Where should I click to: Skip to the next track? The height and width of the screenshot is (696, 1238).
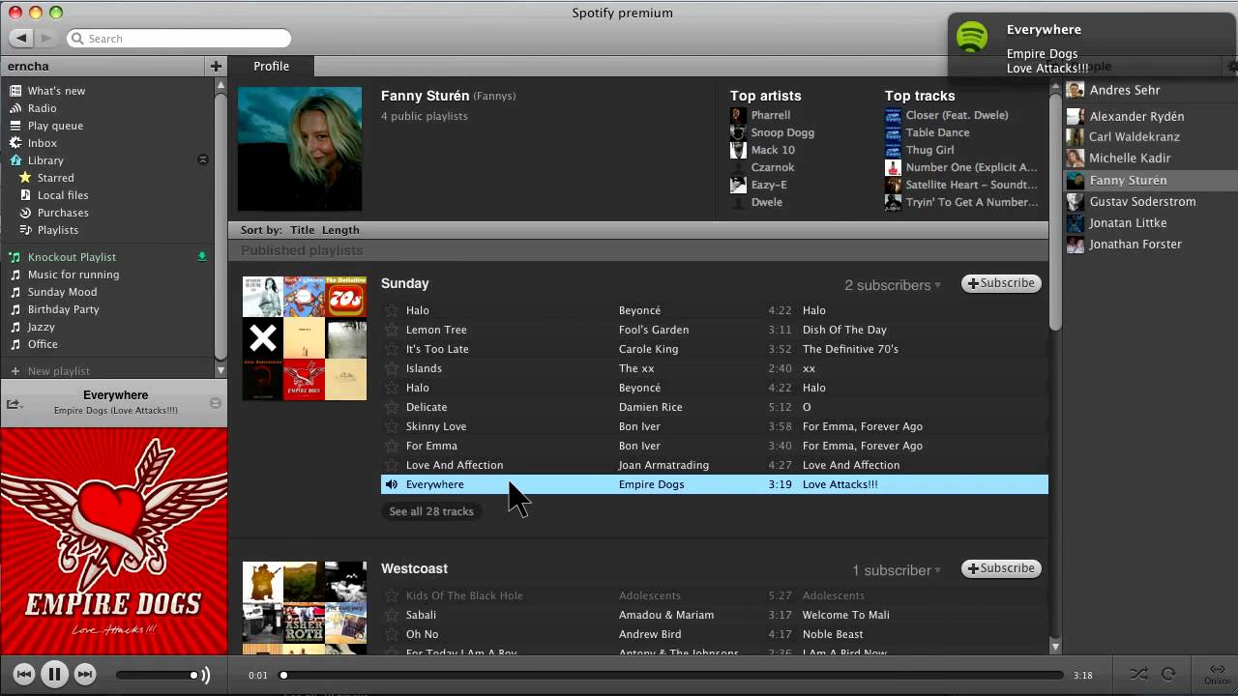point(85,675)
